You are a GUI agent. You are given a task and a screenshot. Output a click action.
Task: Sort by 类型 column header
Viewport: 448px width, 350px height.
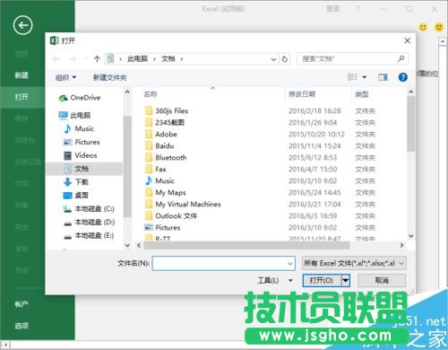click(362, 95)
